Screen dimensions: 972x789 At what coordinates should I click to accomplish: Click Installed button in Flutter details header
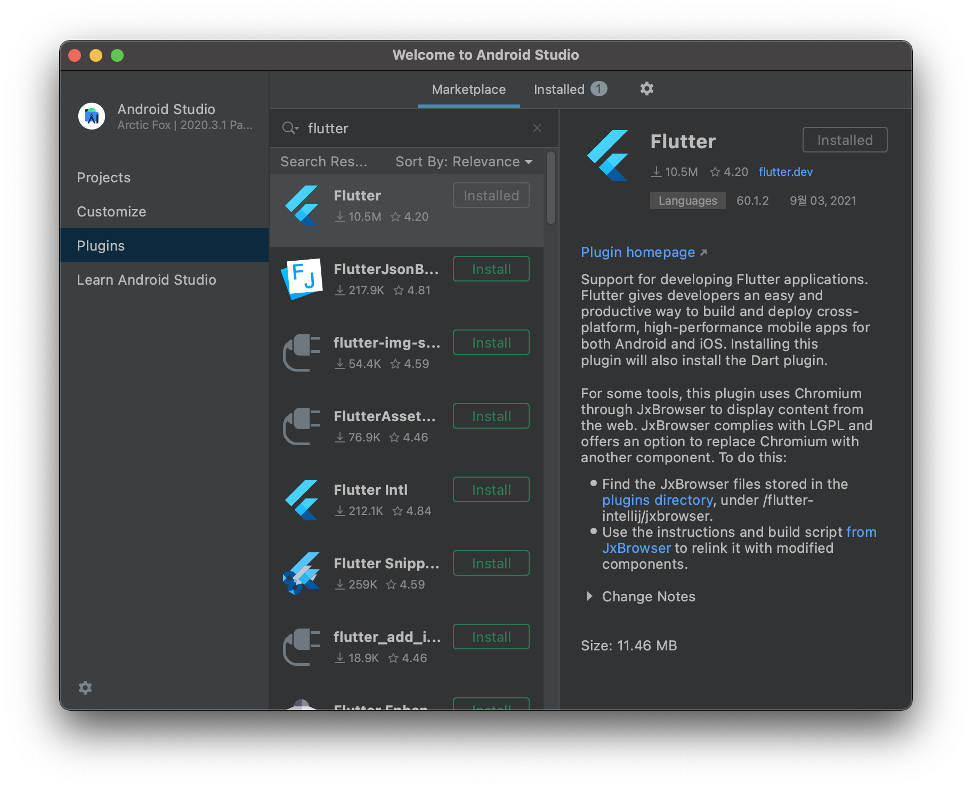[845, 140]
